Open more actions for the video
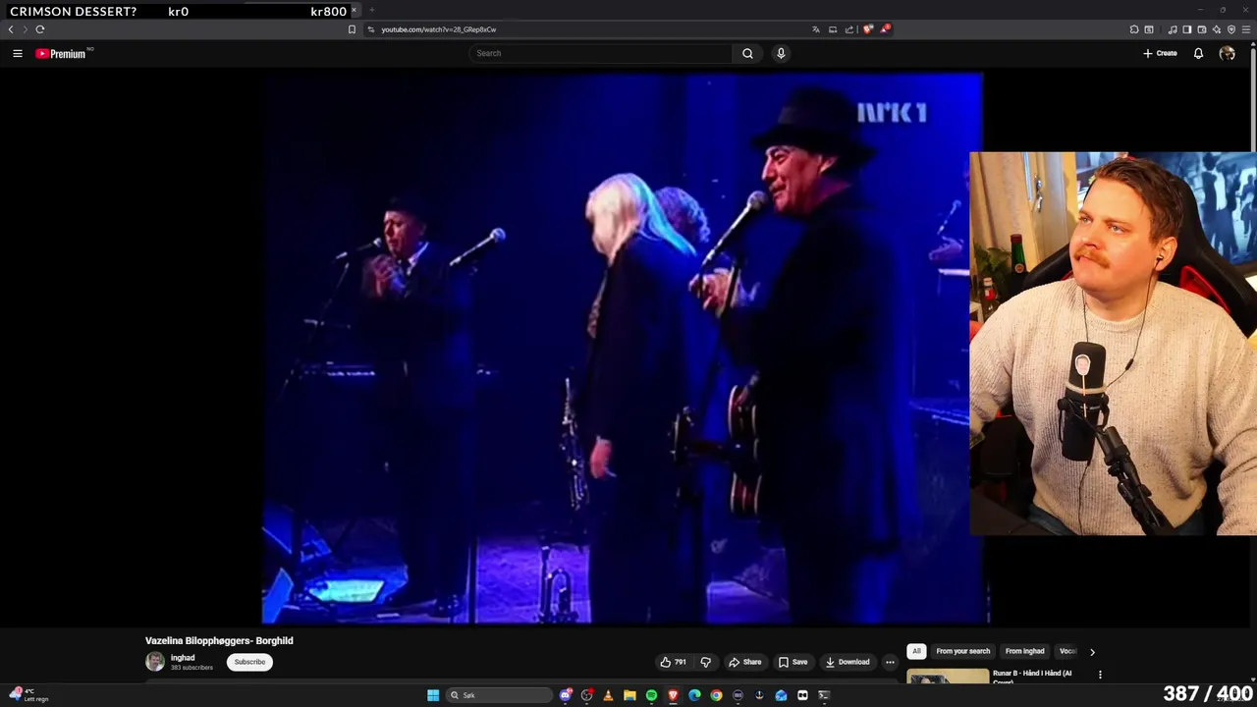 (890, 662)
